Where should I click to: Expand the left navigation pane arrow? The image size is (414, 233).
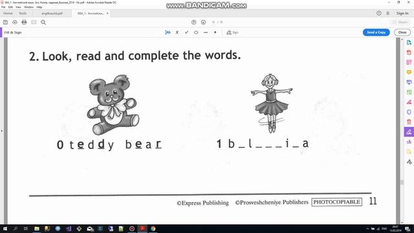point(2,131)
